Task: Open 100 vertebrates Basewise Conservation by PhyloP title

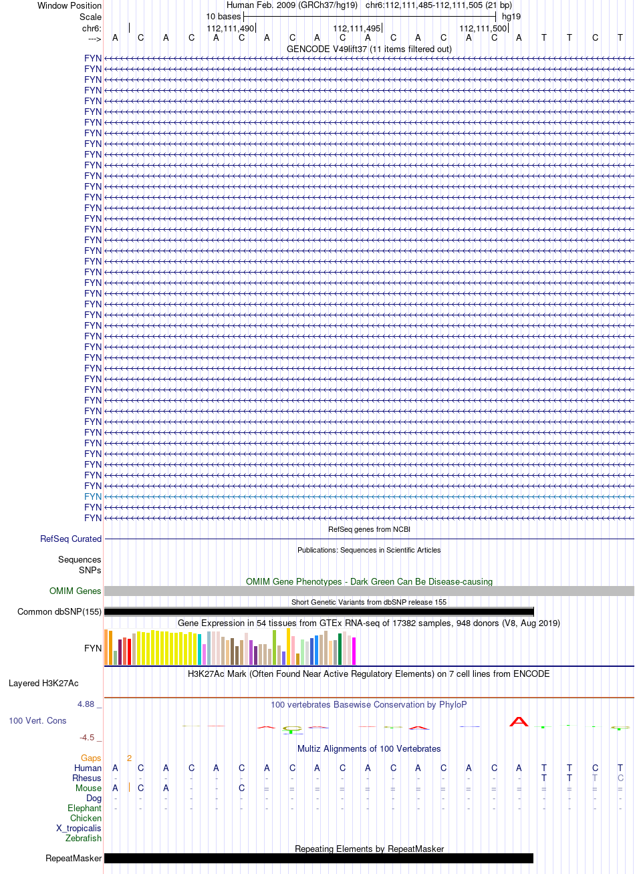Action: click(369, 704)
